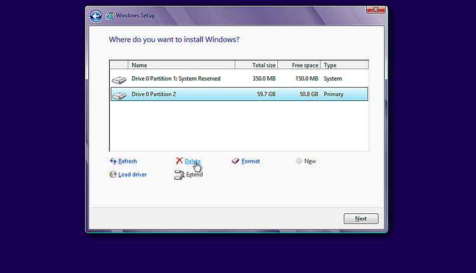Click the Primary type cell

[333, 95]
